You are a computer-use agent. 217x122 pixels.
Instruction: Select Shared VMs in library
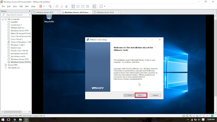pos(13,65)
